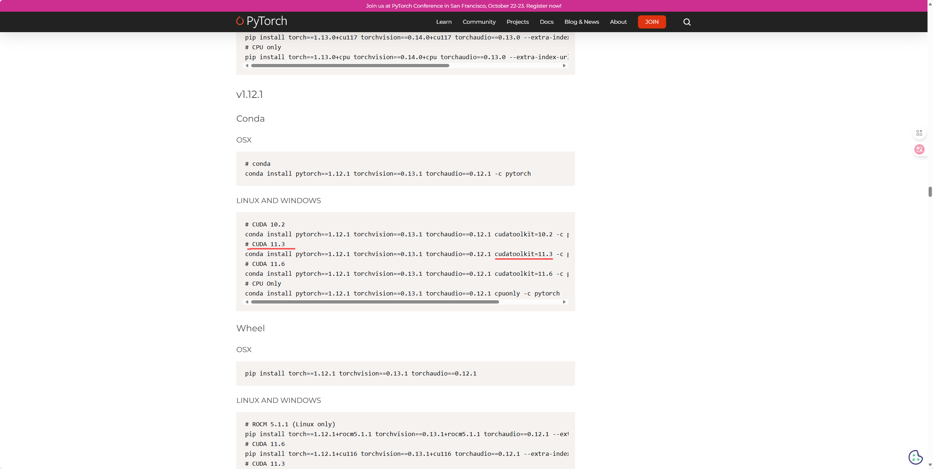
Task: Click the pink translate extension icon
Action: point(919,149)
